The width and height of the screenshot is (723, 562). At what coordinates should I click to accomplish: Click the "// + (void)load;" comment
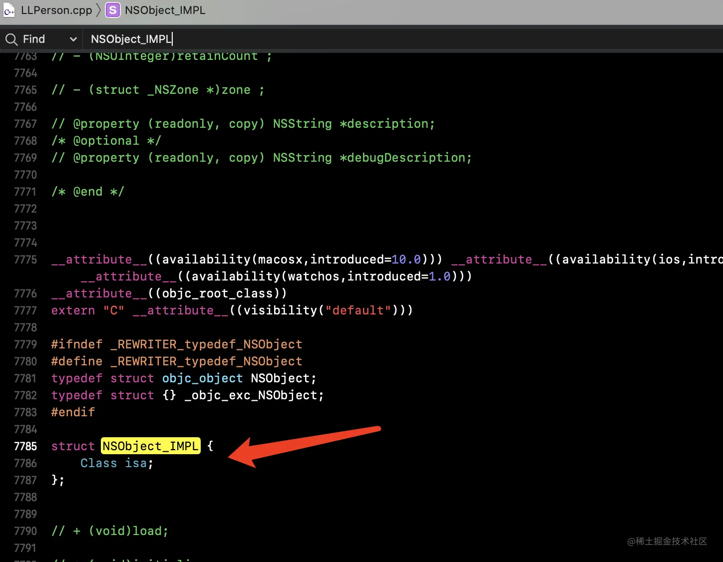[x=110, y=531]
